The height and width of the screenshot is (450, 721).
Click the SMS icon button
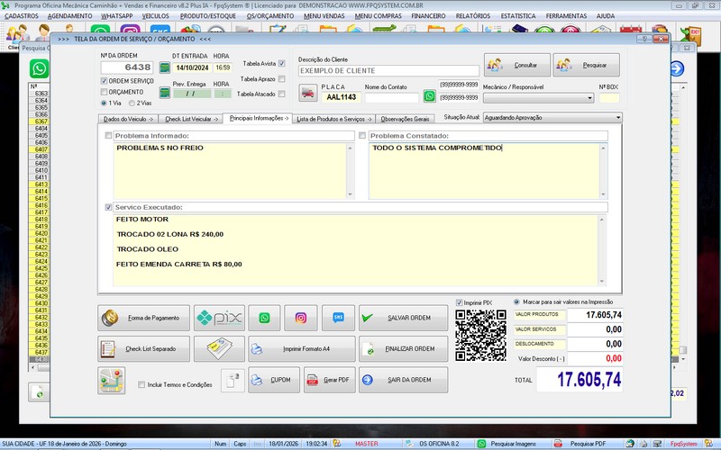point(338,318)
